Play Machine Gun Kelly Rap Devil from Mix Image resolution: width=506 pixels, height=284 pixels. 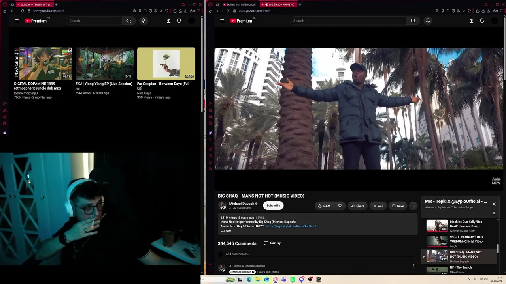coord(437,226)
